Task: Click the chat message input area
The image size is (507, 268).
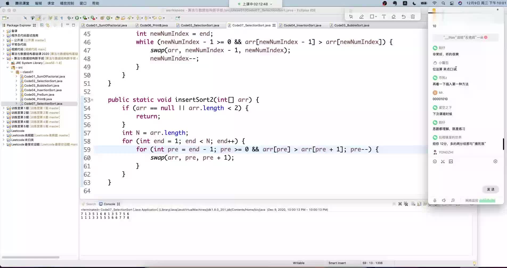Action: coord(465,174)
